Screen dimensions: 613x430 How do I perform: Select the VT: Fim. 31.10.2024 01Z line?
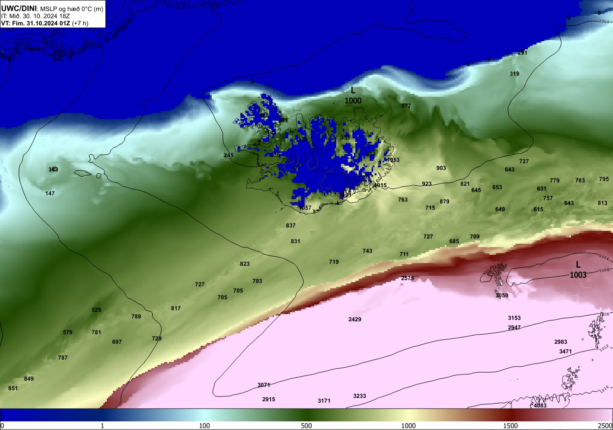pyautogui.click(x=45, y=23)
